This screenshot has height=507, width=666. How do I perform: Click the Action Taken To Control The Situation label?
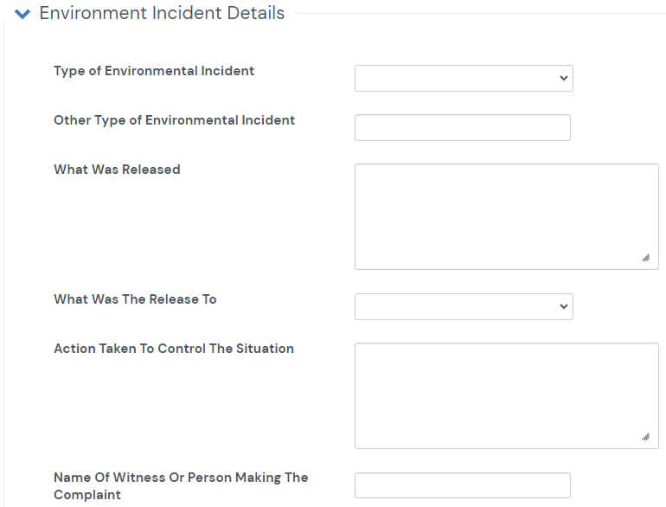174,349
